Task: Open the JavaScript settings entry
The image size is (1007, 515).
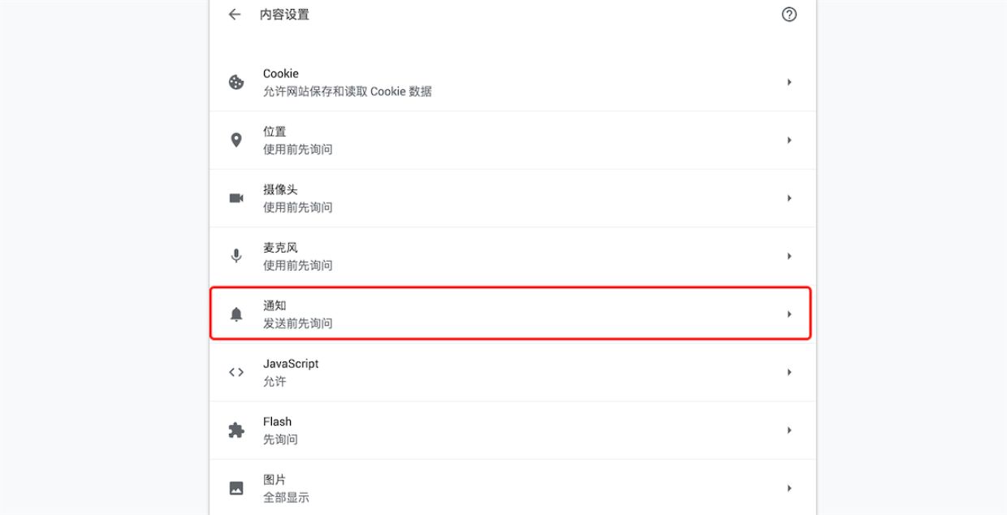Action: pos(512,372)
